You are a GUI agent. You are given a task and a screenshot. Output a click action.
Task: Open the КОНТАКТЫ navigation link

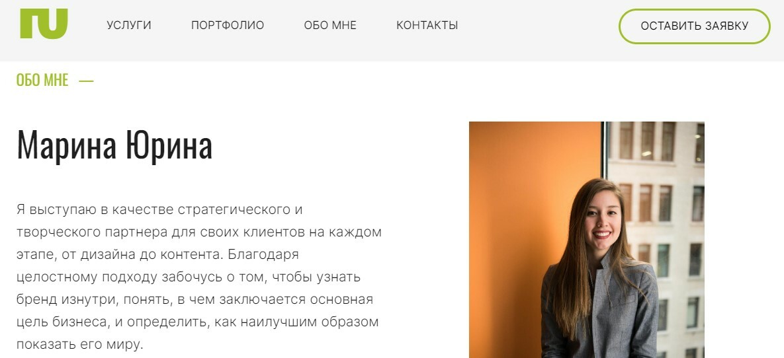[427, 25]
